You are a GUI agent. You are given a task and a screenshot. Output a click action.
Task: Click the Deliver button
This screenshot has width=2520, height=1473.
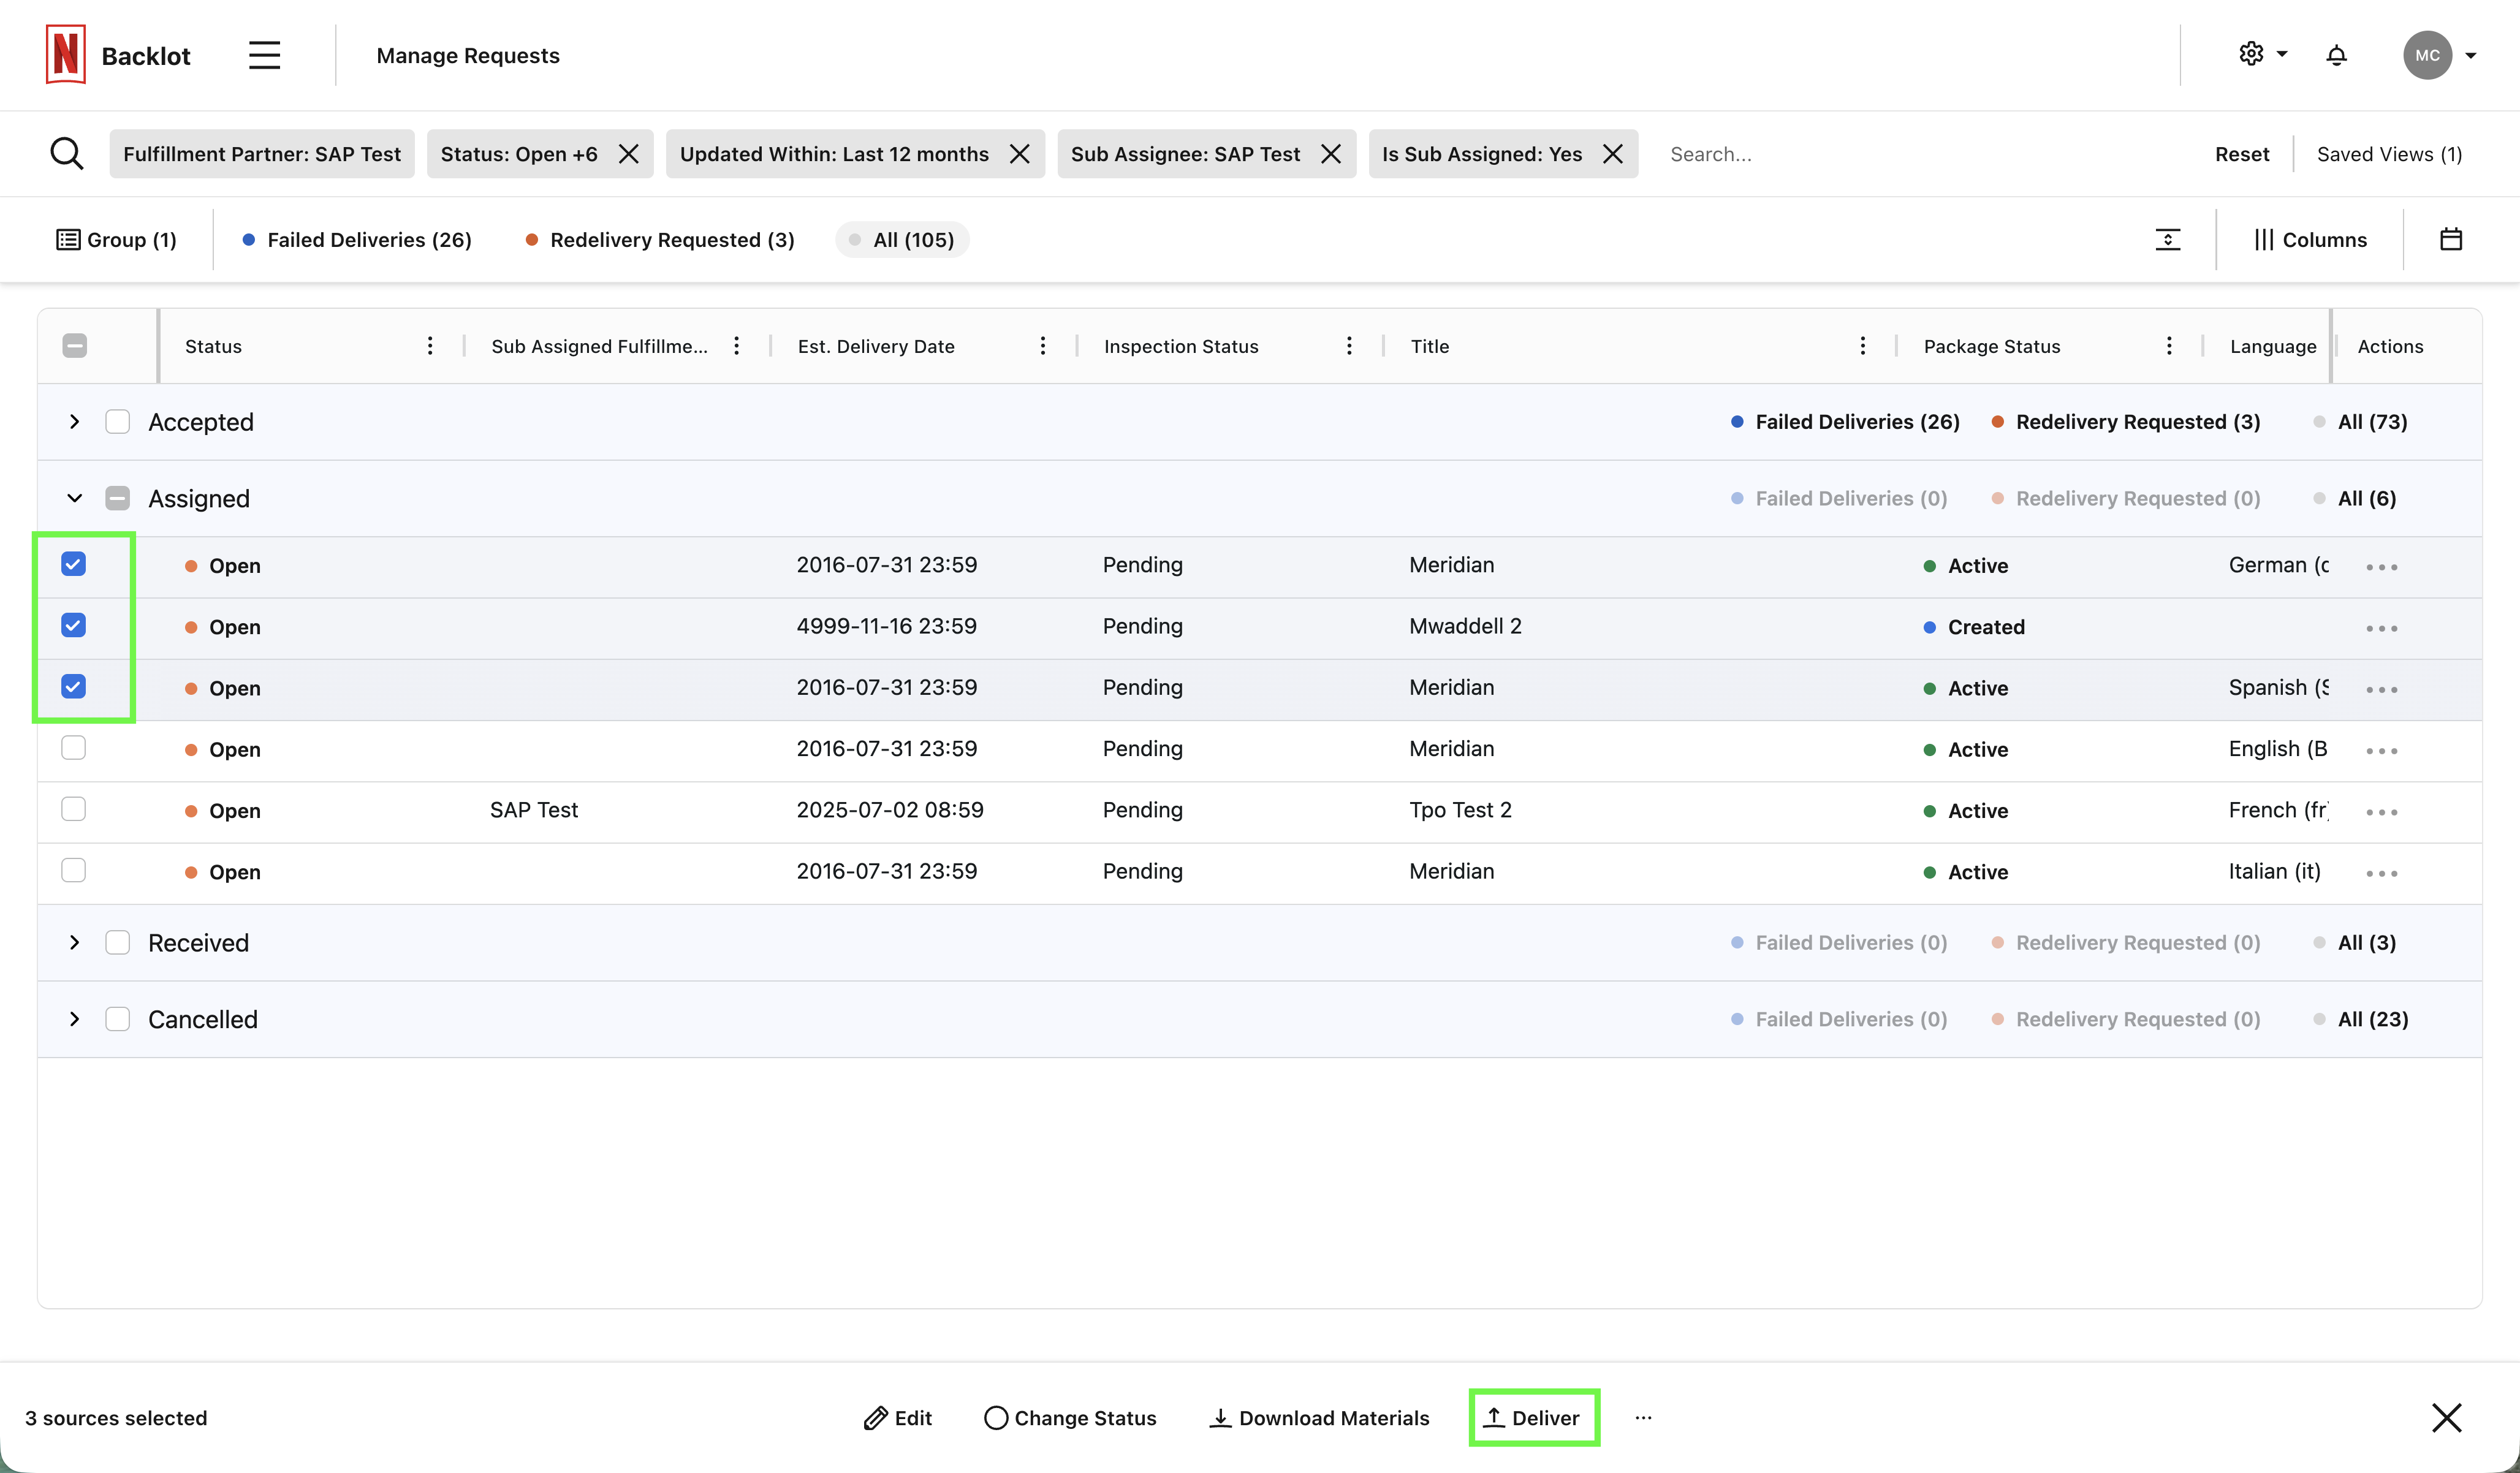(1534, 1417)
